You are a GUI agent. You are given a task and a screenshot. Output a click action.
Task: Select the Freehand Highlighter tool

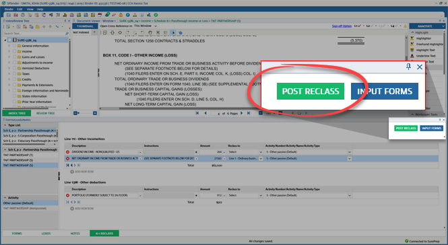click(426, 44)
